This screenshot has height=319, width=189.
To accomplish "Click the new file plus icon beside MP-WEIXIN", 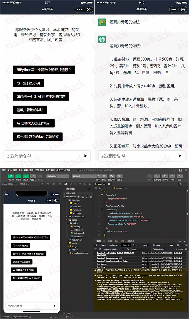I will coord(79,196).
